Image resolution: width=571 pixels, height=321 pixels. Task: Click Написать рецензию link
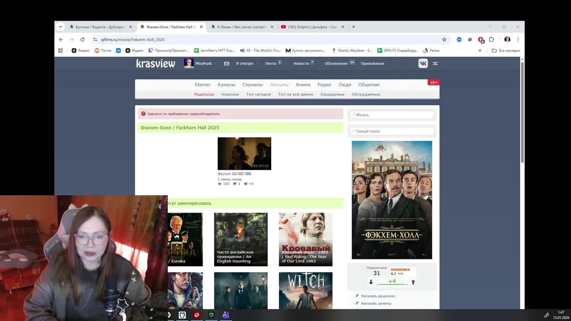point(378,296)
